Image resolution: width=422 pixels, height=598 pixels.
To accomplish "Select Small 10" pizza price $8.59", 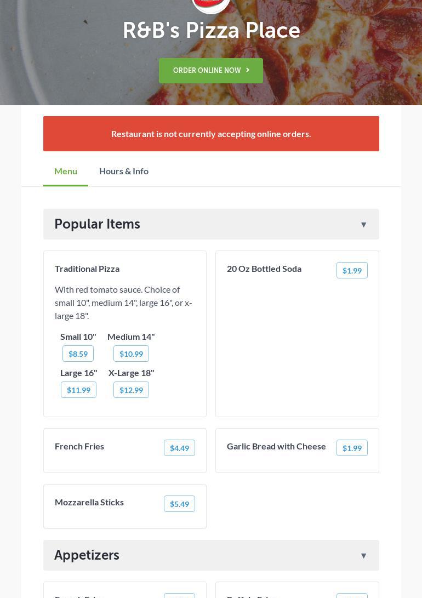I will point(78,354).
